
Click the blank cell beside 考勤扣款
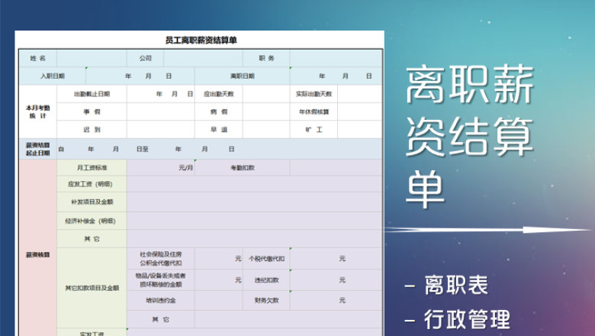pos(336,167)
